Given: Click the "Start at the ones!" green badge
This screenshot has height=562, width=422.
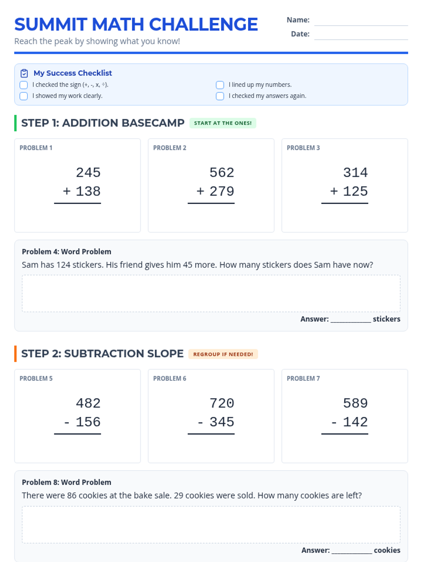Looking at the screenshot, I should [x=223, y=123].
